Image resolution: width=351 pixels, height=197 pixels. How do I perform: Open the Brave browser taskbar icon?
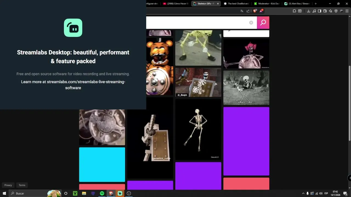111,193
